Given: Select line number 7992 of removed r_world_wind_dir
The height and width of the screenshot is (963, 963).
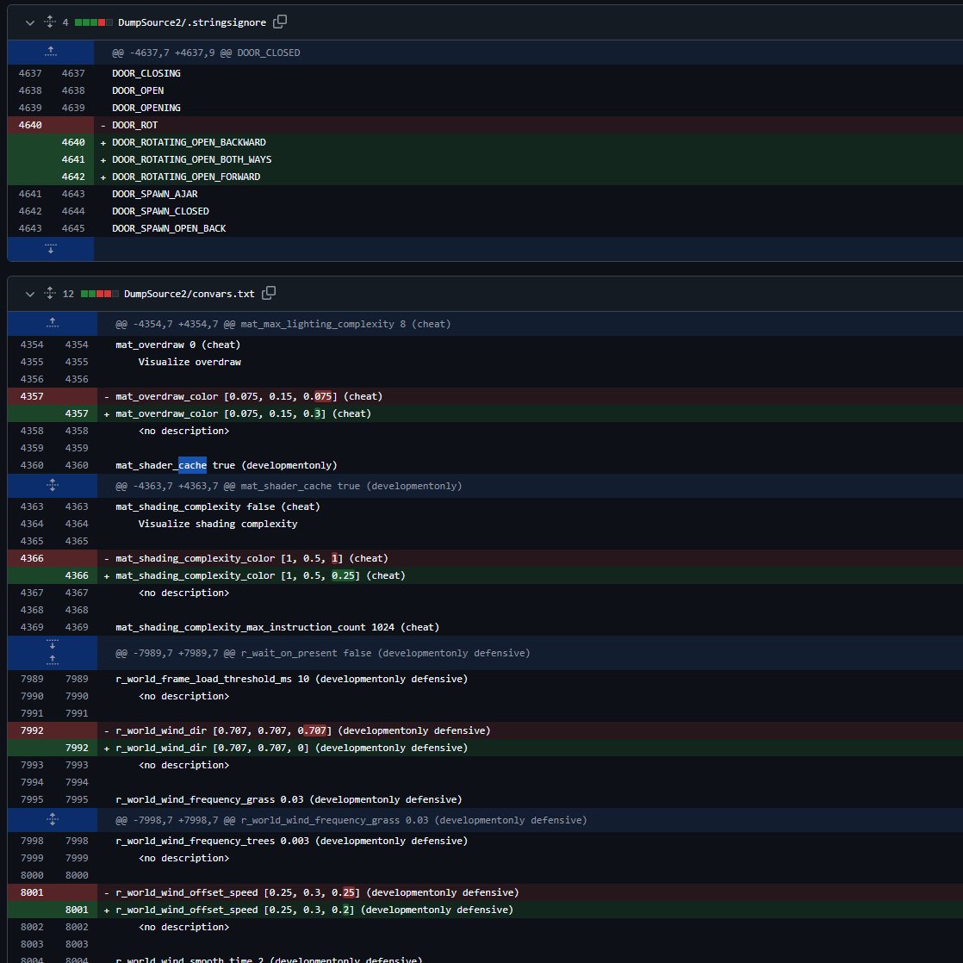Looking at the screenshot, I should [32, 730].
